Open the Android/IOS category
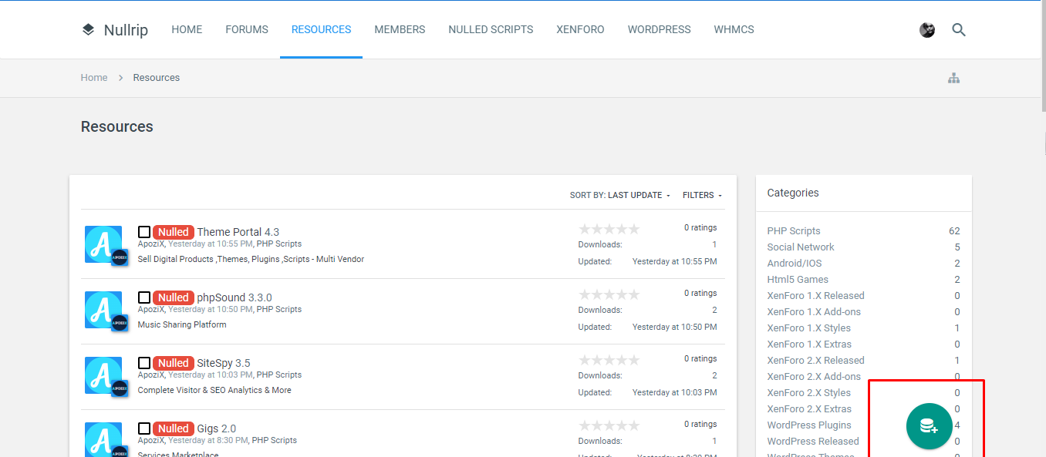Image resolution: width=1046 pixels, height=457 pixels. [795, 264]
